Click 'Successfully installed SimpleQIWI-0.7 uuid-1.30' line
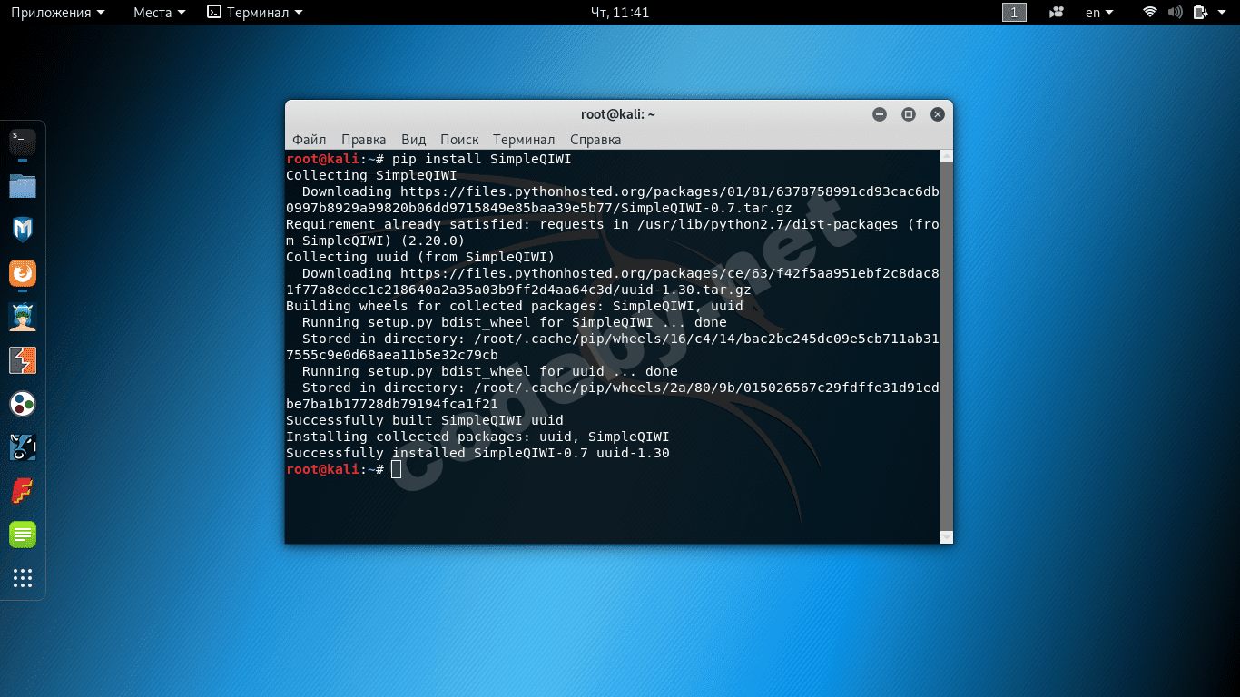Viewport: 1240px width, 697px height. click(x=477, y=453)
